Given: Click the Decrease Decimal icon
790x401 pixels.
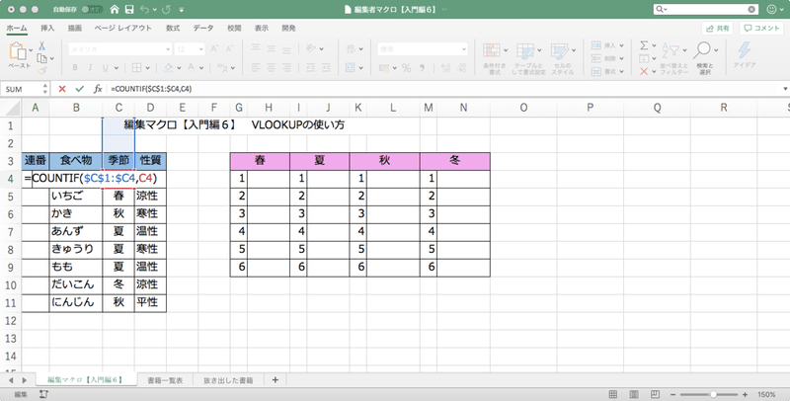Looking at the screenshot, I should (x=461, y=67).
